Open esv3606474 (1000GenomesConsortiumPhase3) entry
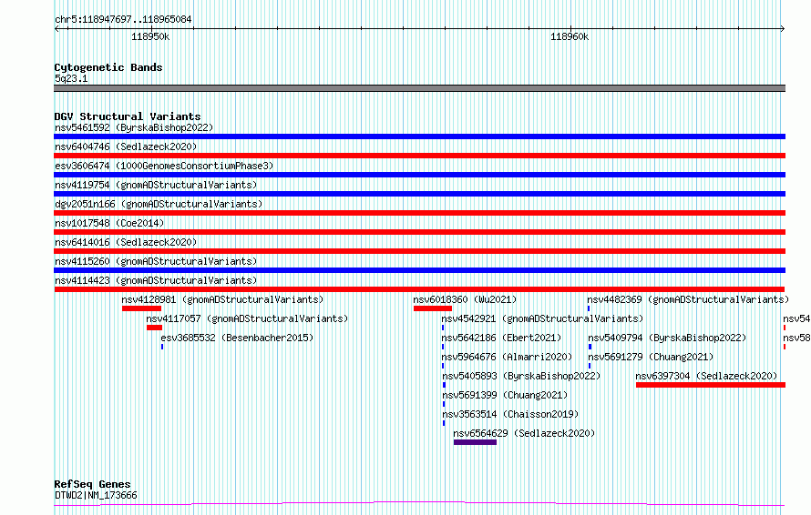This screenshot has height=515, width=811. [164, 166]
